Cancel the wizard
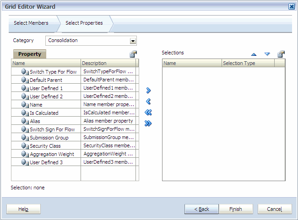Viewport: 298px width, 220px height. tap(275, 209)
